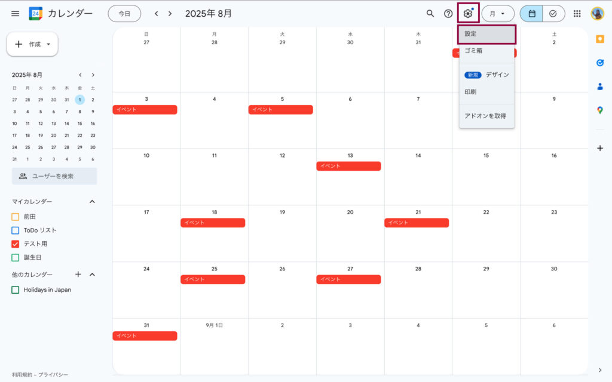This screenshot has height=382, width=612.
Task: Open the hamburger main menu
Action: [15, 13]
